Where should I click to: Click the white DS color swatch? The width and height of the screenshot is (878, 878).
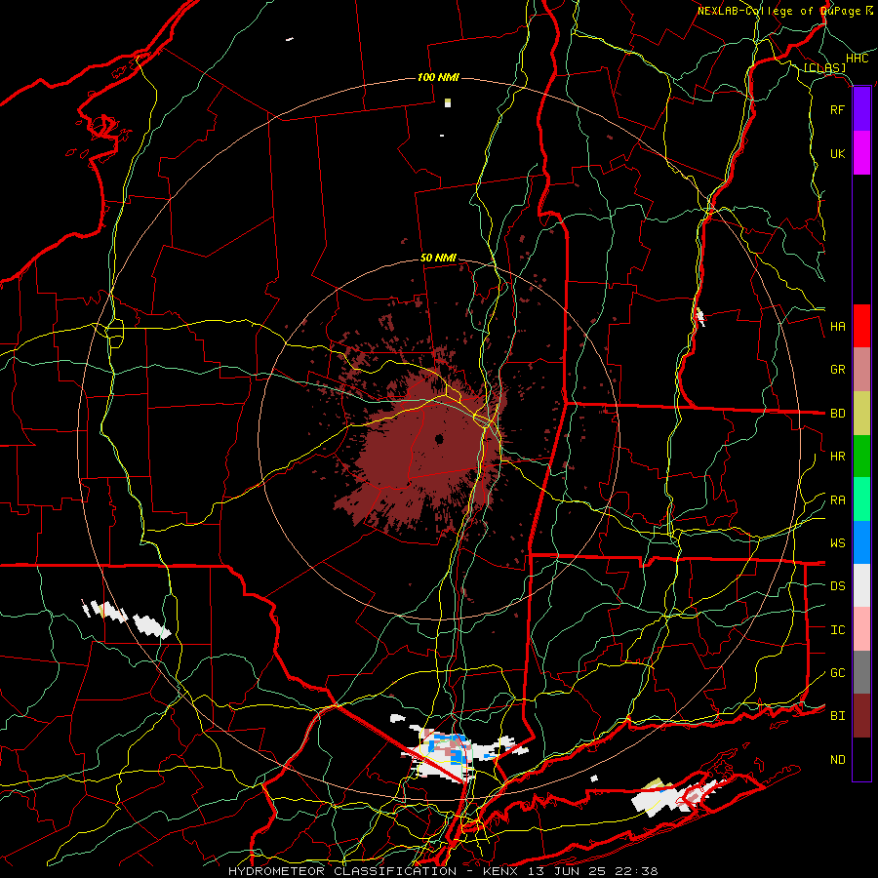pyautogui.click(x=861, y=585)
